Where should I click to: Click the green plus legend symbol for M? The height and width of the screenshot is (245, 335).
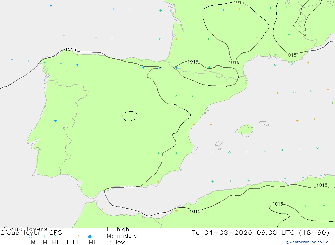pyautogui.click(x=45, y=237)
